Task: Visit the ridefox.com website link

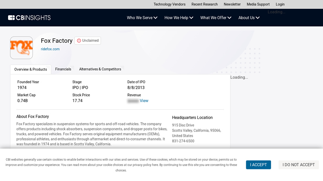Action: coord(50,49)
